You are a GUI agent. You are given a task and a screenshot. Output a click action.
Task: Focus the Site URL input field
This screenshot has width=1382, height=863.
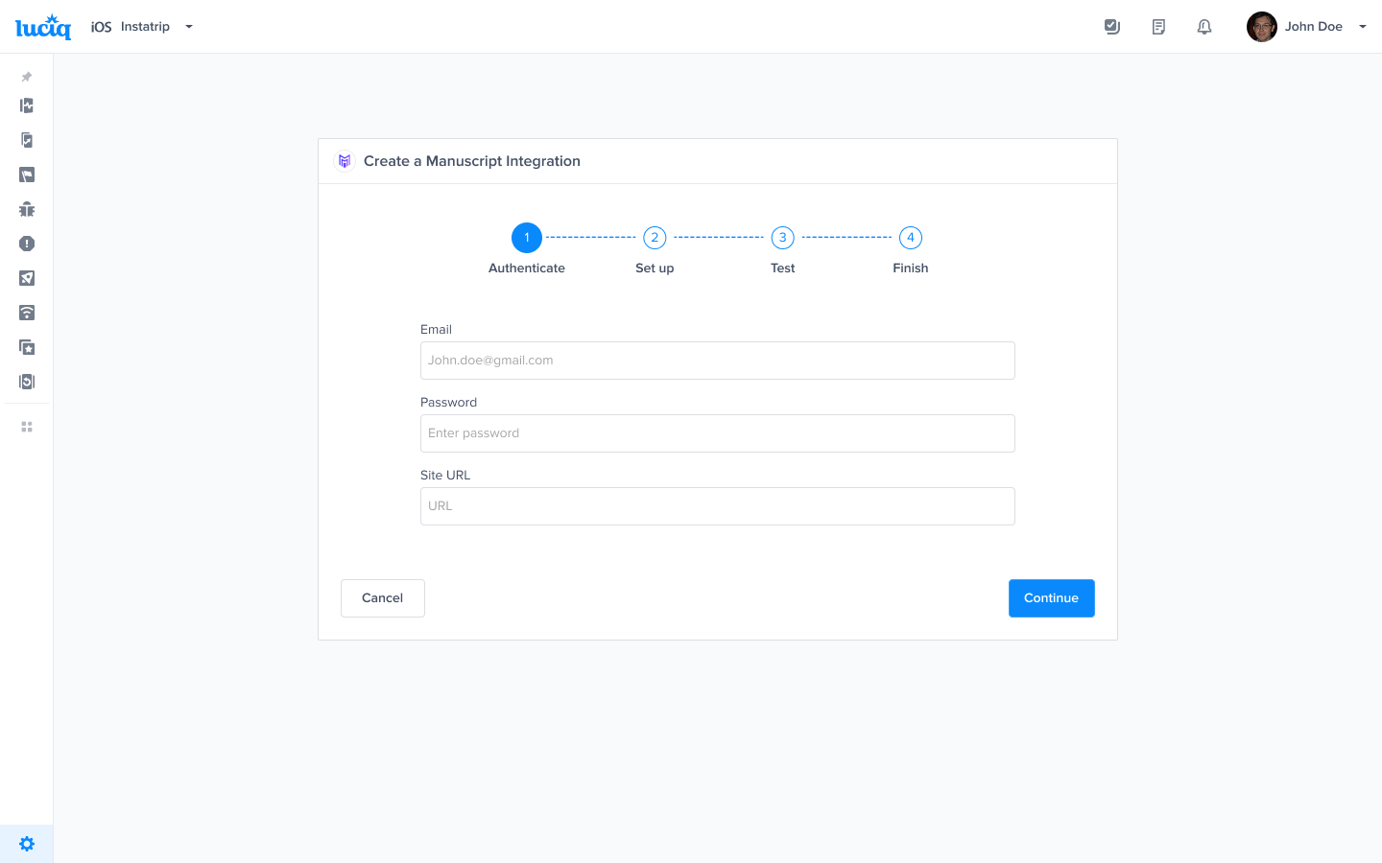(718, 506)
